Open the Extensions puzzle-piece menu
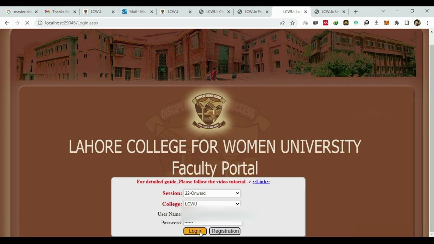Image resolution: width=434 pixels, height=244 pixels. click(x=397, y=23)
